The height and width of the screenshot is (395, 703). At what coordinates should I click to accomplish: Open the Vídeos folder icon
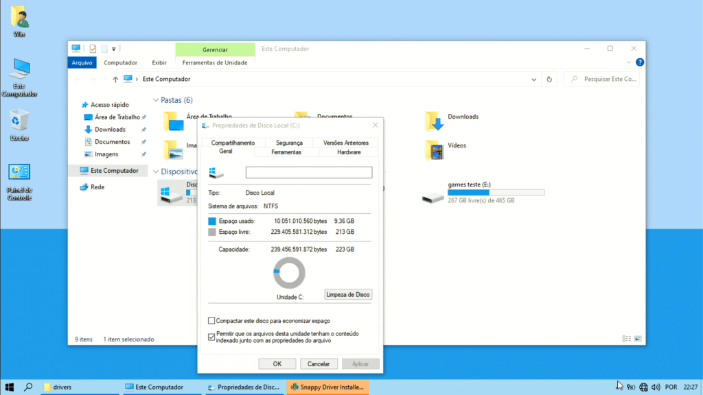click(433, 149)
